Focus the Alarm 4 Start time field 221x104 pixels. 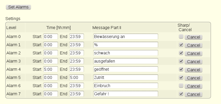click(x=51, y=69)
